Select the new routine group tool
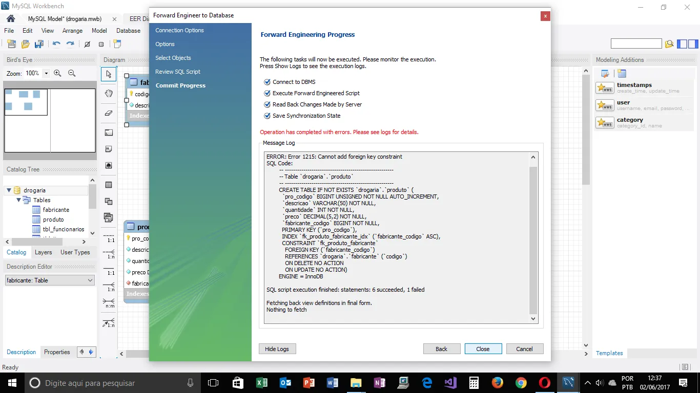 click(108, 217)
